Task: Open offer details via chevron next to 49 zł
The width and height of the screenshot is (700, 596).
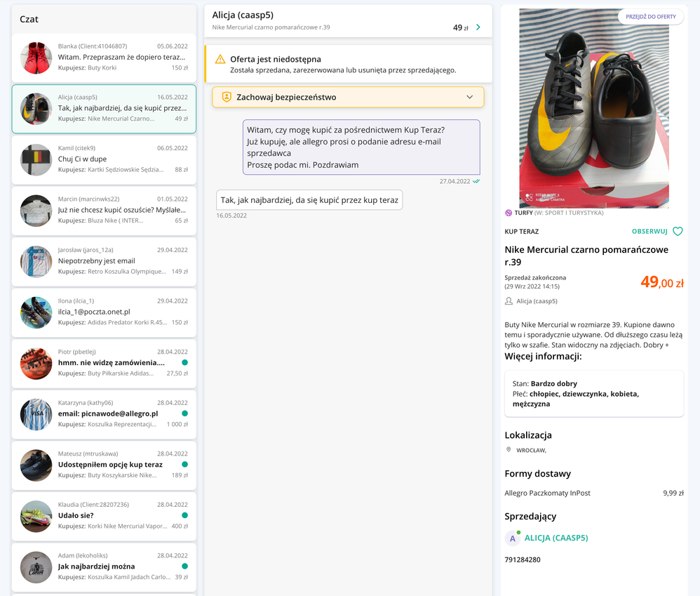Action: [478, 27]
